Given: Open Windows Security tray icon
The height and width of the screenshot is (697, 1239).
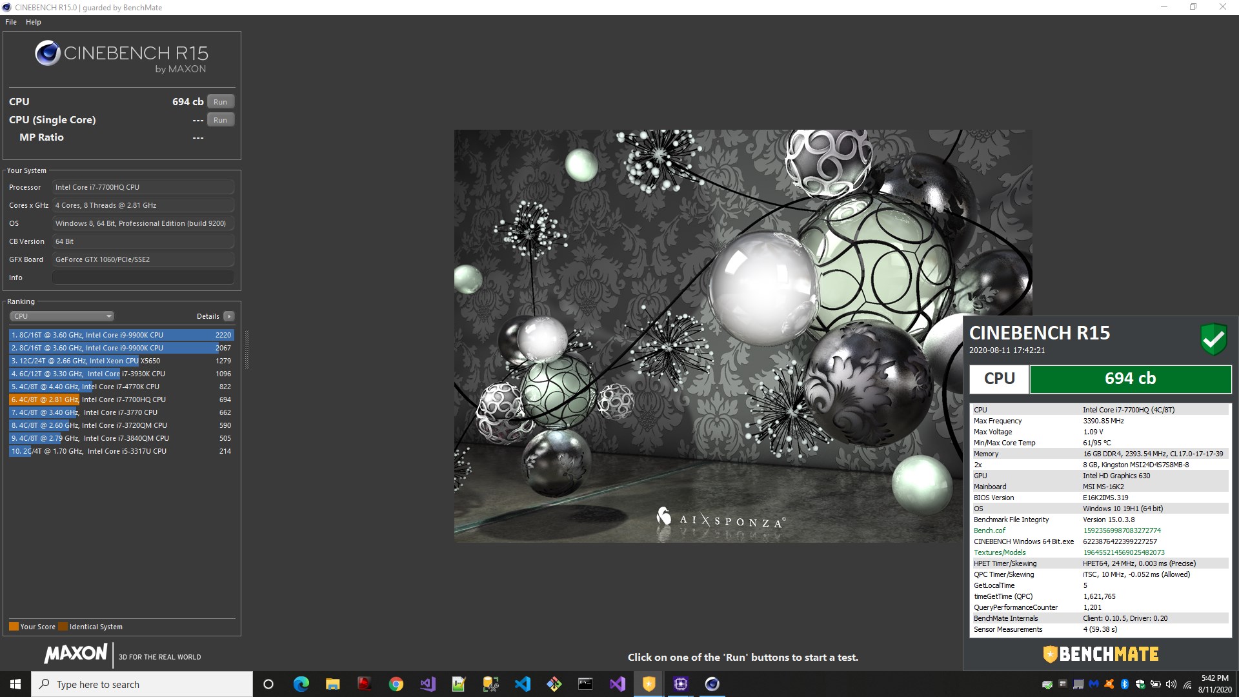Looking at the screenshot, I should (1140, 684).
